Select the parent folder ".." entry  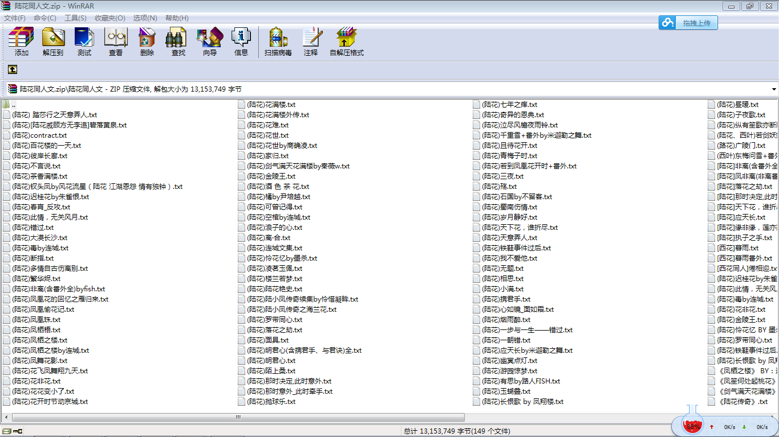13,105
